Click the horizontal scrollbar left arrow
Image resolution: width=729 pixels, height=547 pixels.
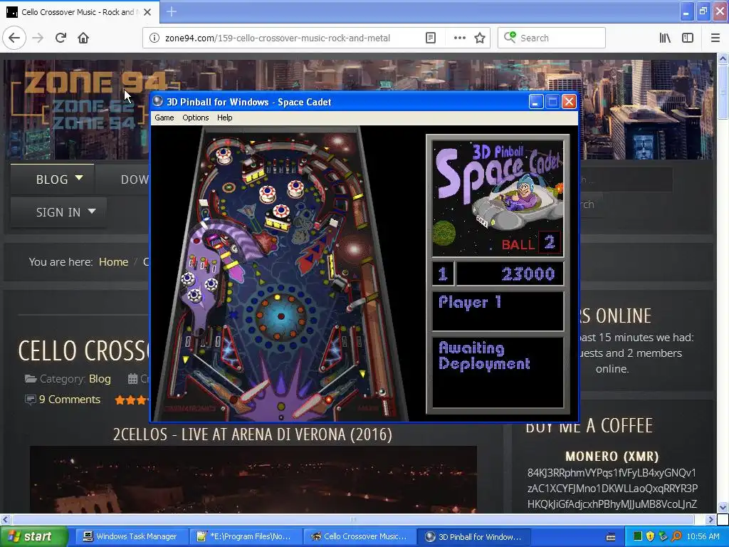point(6,519)
